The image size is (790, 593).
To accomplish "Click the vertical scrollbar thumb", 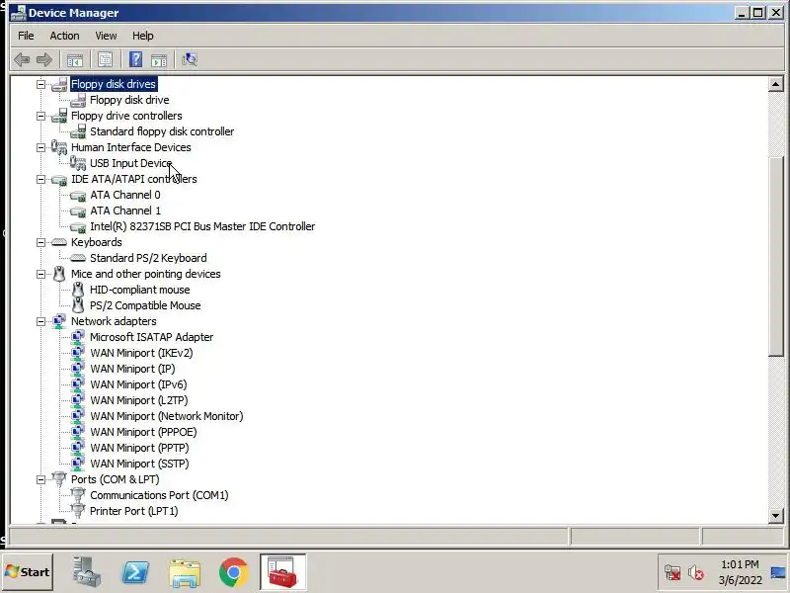I will click(x=775, y=256).
